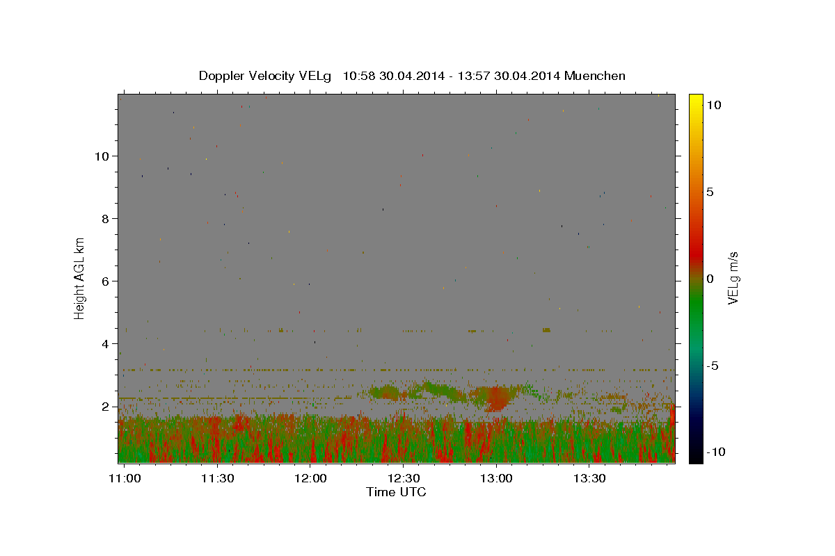Click the black bottom of the colorbar

695,455
